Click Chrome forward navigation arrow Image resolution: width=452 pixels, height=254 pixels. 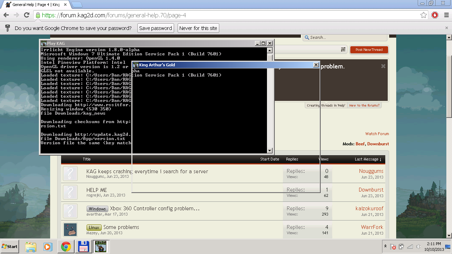16,15
